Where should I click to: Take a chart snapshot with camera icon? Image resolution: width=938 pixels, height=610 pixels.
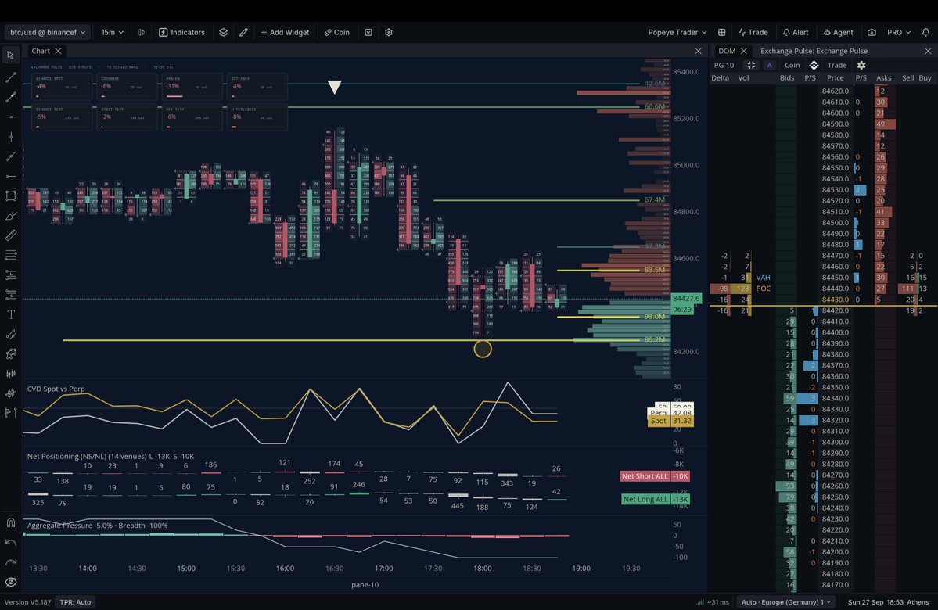[872, 32]
